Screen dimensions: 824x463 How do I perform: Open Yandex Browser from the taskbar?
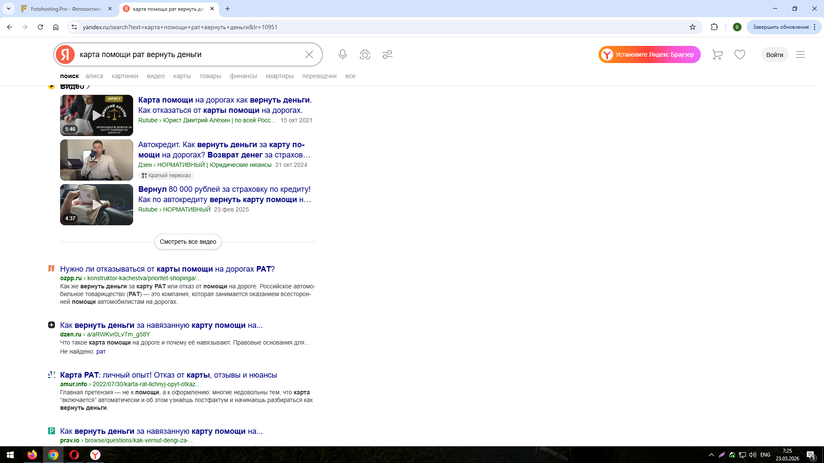coord(95,455)
